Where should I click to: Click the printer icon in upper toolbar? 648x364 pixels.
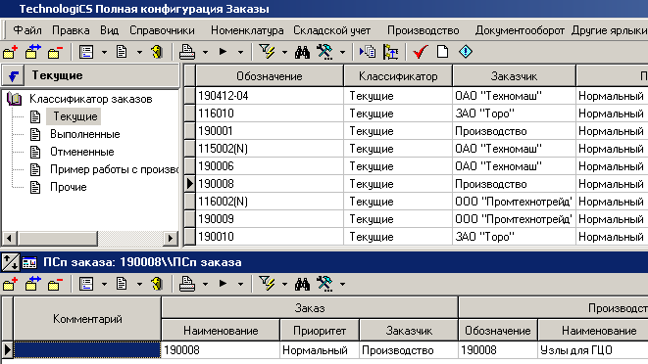click(187, 52)
